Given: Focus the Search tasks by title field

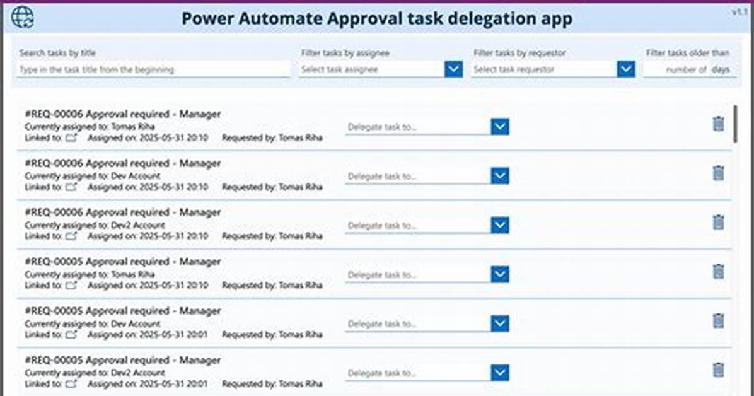Looking at the screenshot, I should point(153,69).
